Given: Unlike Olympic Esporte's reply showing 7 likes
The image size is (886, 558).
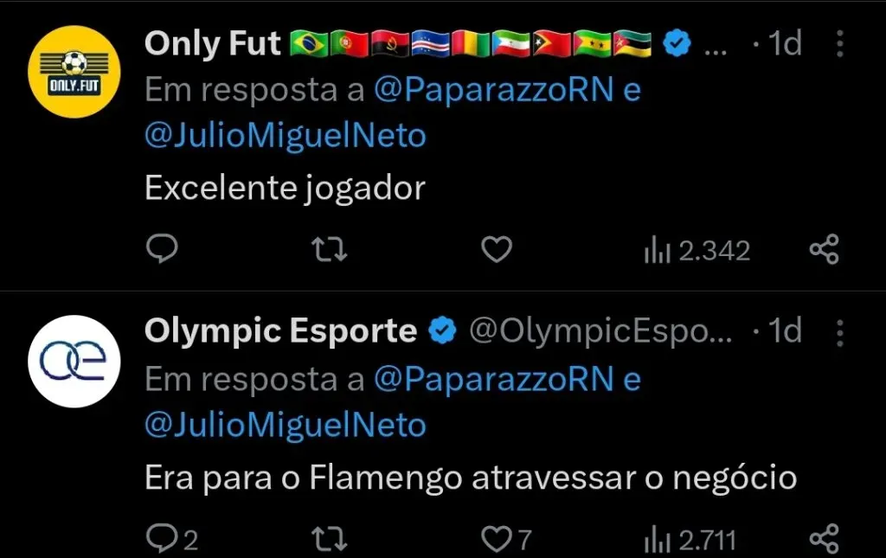Looking at the screenshot, I should coord(498,536).
